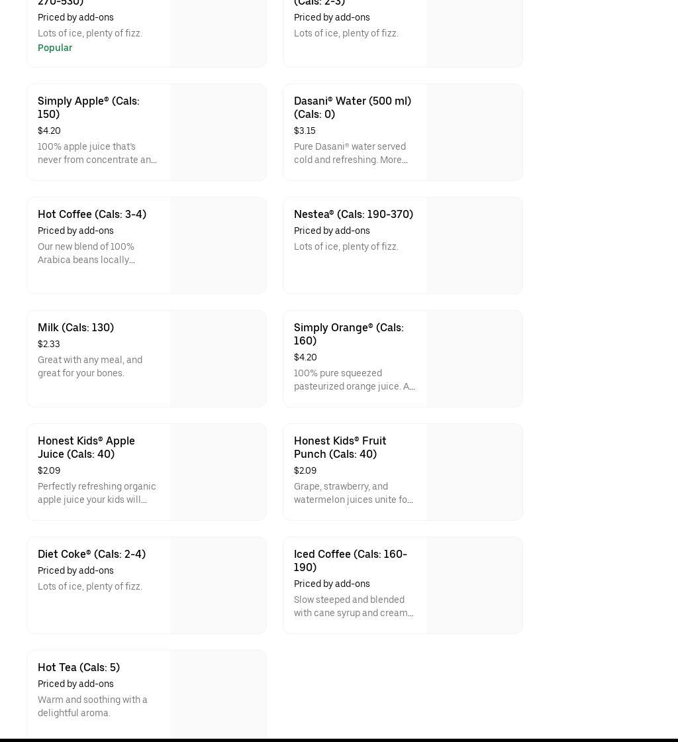Click the $3.15 Dasani Water price
The width and height of the screenshot is (678, 742).
pos(305,131)
